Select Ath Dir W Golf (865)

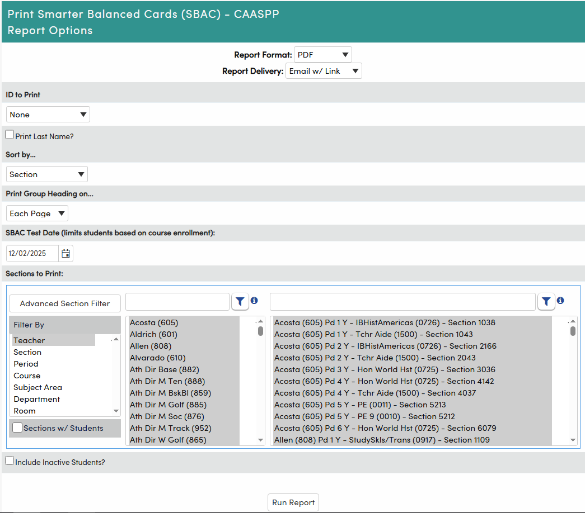click(x=184, y=440)
